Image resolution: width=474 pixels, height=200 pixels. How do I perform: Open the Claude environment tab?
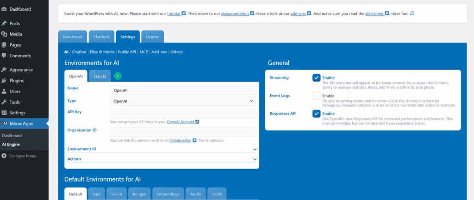100,76
